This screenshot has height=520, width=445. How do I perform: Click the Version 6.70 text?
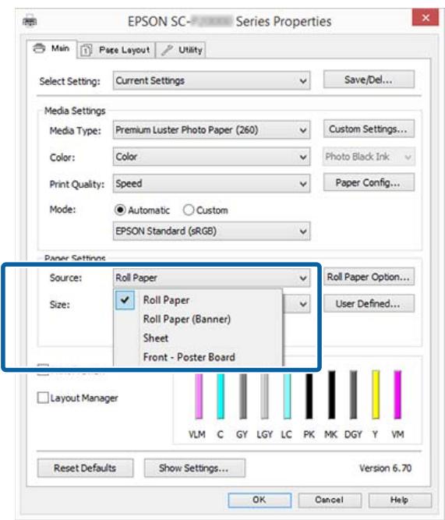click(385, 468)
